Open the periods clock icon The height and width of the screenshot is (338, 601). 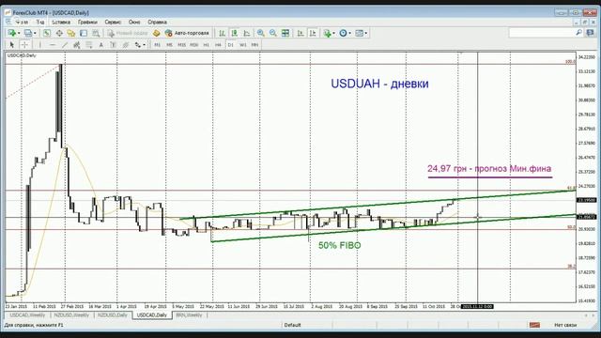pyautogui.click(x=343, y=34)
